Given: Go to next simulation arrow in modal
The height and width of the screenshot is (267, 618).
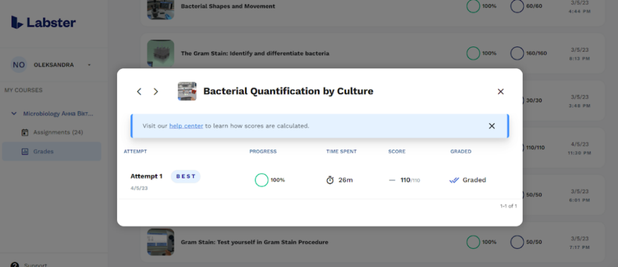Looking at the screenshot, I should 156,92.
